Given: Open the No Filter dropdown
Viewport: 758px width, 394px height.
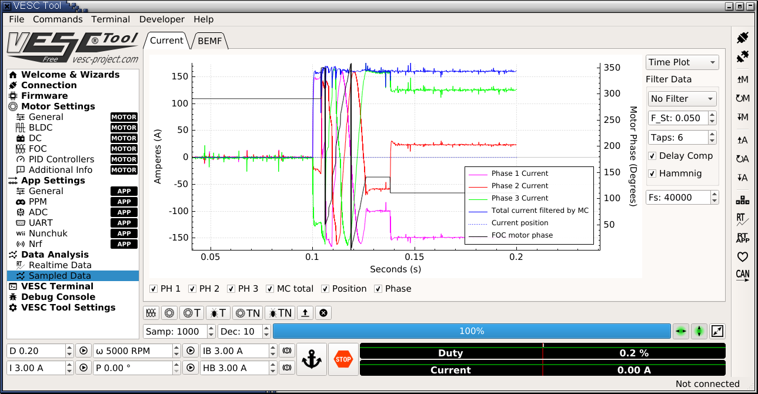Looking at the screenshot, I should (682, 99).
